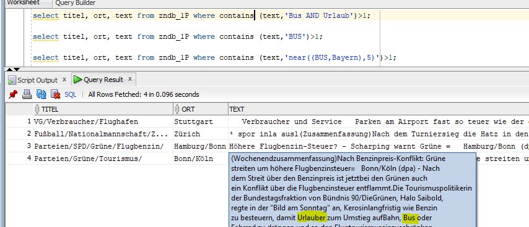The height and width of the screenshot is (227, 529).
Task: Select cell VG/Verbraucher/Flughafen
Action: (103, 122)
